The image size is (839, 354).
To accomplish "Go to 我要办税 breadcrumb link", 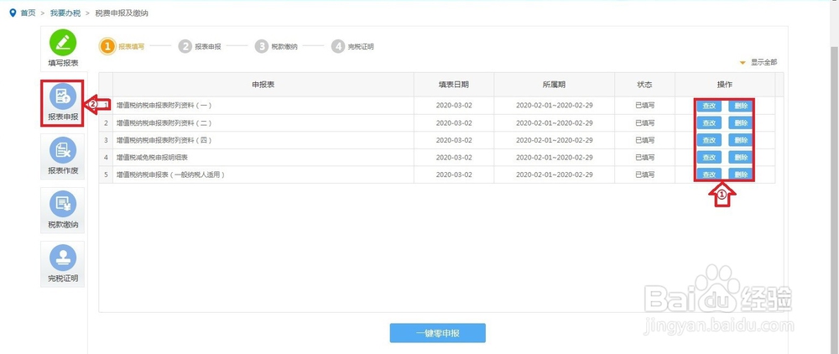I will (65, 13).
